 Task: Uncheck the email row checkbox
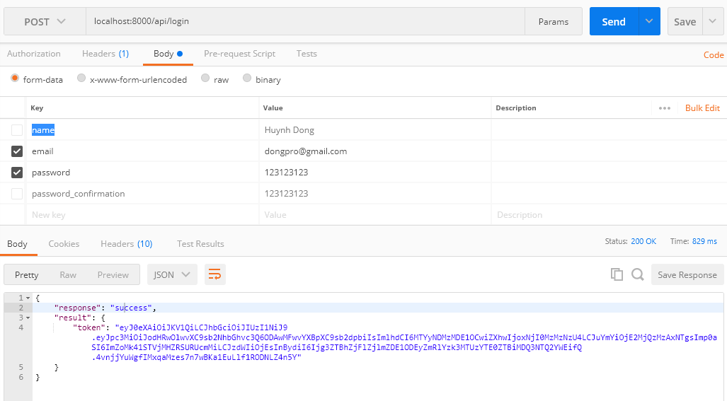(17, 151)
